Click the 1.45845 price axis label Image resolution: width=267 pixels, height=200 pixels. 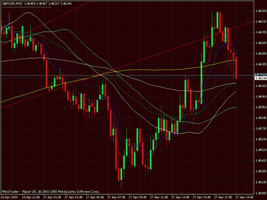[261, 118]
